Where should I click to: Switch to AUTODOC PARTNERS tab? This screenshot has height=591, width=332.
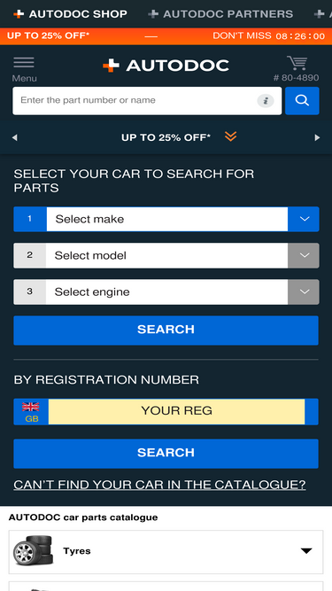click(220, 14)
